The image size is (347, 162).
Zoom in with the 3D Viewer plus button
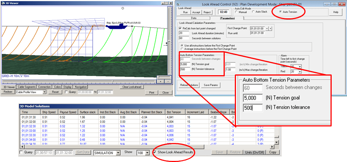click(x=160, y=82)
